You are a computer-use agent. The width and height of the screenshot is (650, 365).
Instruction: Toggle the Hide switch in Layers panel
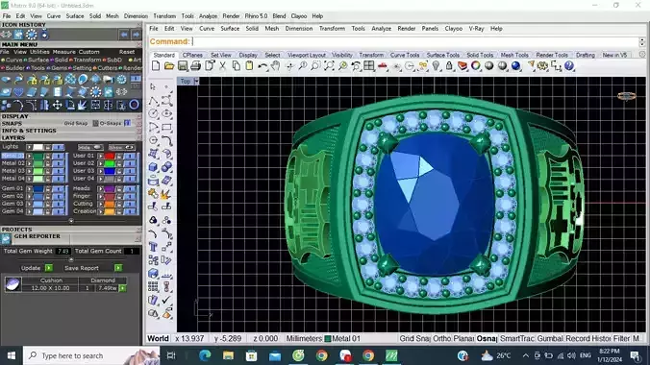click(90, 147)
